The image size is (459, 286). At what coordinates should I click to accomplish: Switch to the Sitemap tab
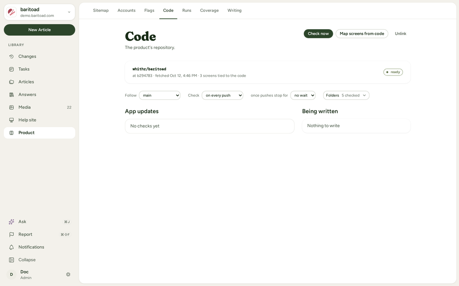(101, 11)
